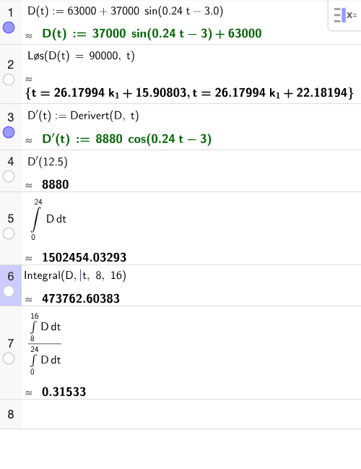
Task: Click the ≈ symbol in row 1 output
Action: [x=29, y=36]
